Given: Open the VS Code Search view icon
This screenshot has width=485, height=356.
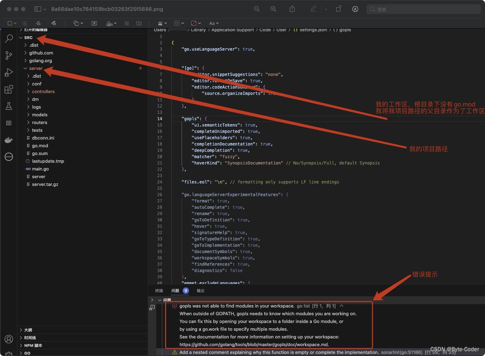Looking at the screenshot, I should pyautogui.click(x=9, y=38).
